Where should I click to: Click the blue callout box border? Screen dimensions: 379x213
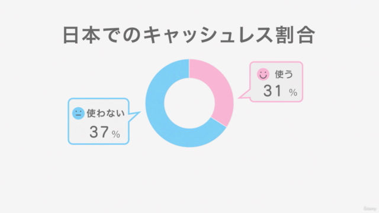(x=98, y=98)
